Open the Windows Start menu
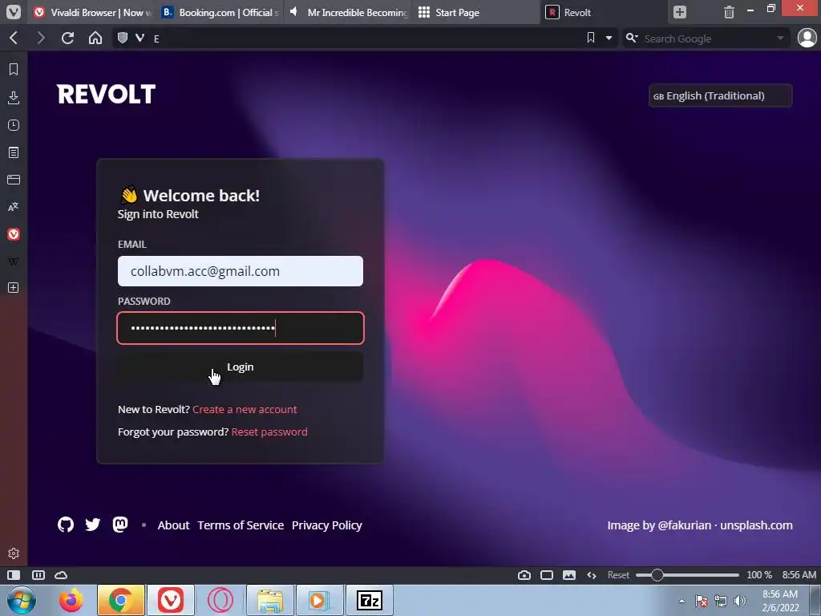 [22, 600]
